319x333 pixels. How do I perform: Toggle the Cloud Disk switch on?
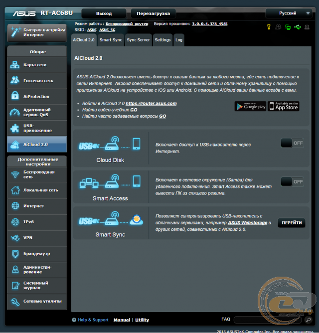(x=292, y=143)
